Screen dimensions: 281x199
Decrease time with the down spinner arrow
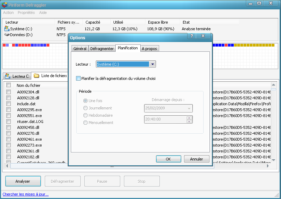tap(189, 122)
